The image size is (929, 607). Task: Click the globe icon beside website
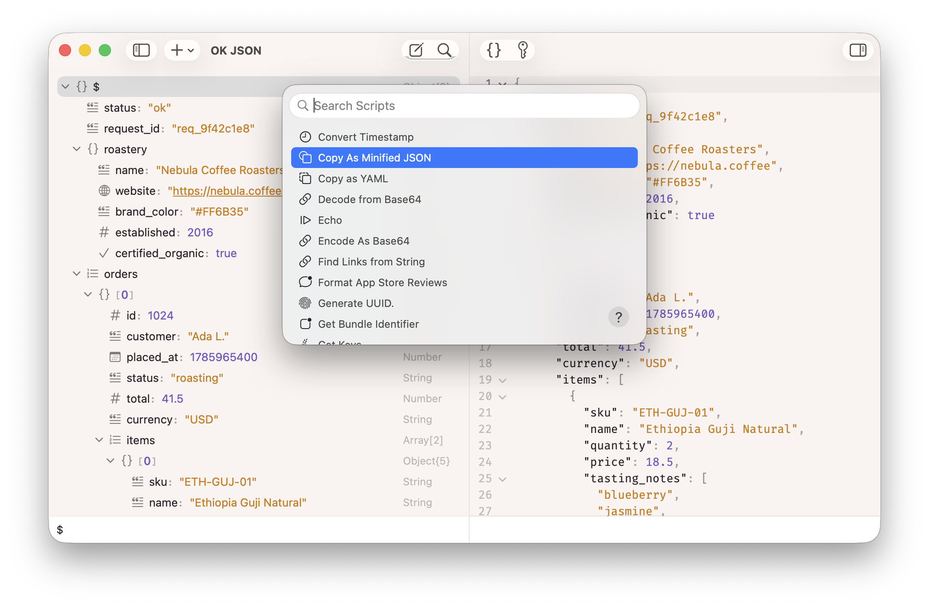pyautogui.click(x=104, y=190)
